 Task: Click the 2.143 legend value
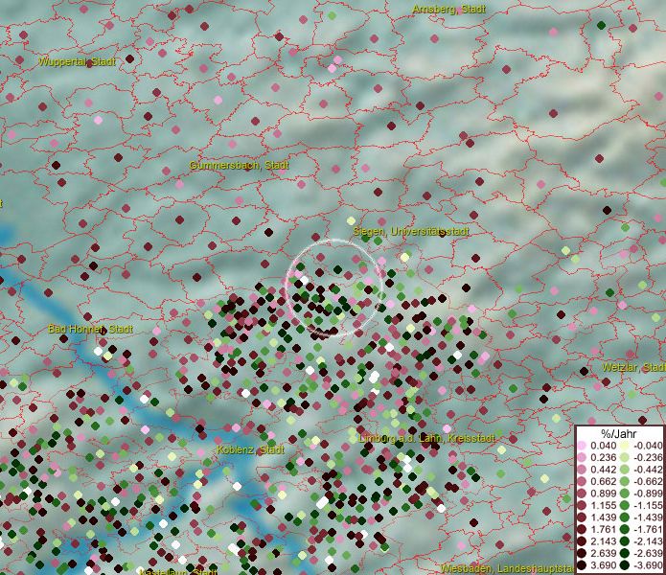click(603, 541)
